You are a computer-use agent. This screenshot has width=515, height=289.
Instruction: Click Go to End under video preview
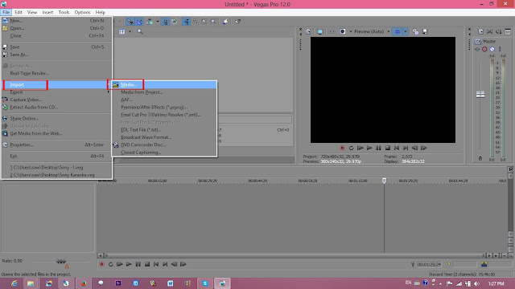point(406,148)
